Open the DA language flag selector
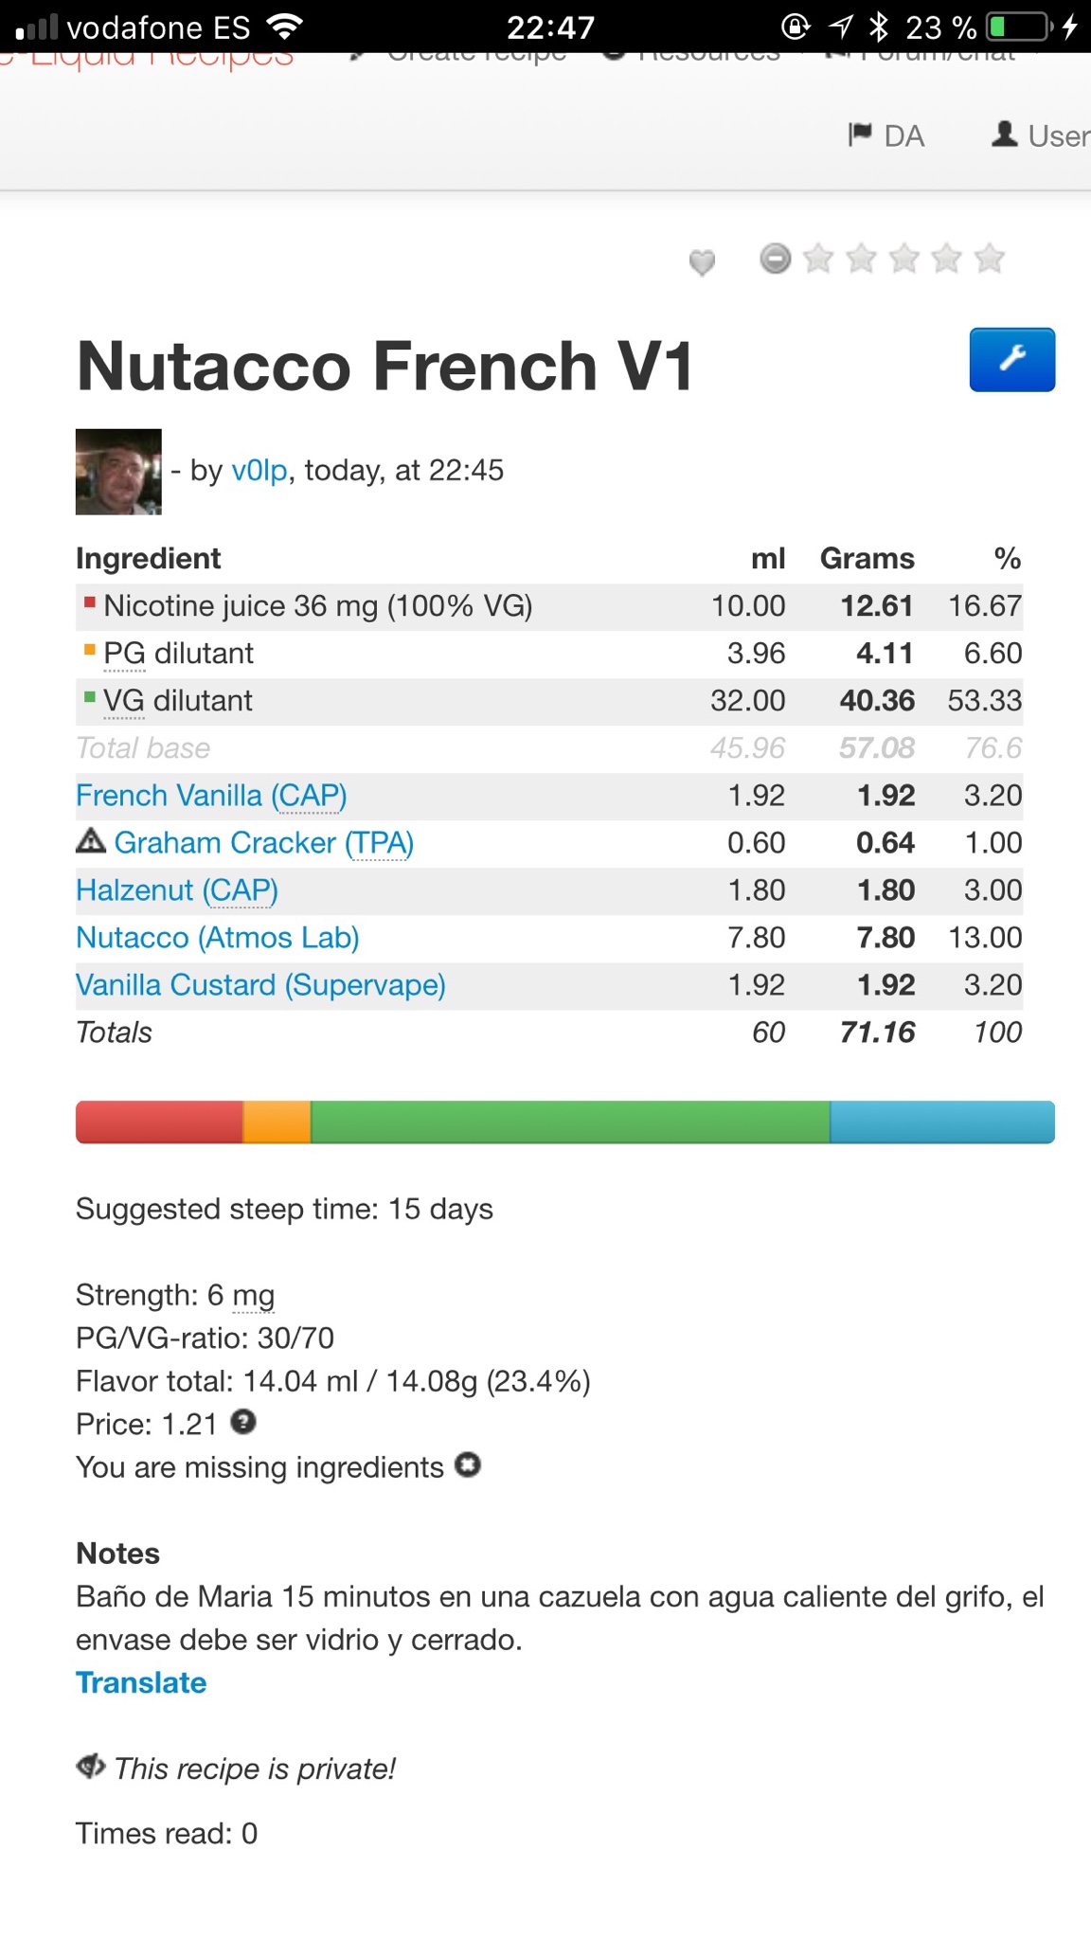Image resolution: width=1091 pixels, height=1940 pixels. click(x=886, y=135)
